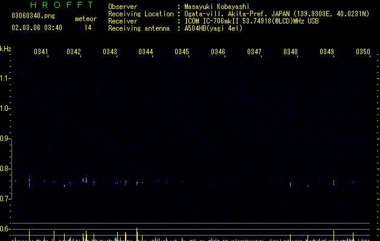Click the date stamp 02.03.06 03:40
Viewport: 380px width, 241px height.
37,28
